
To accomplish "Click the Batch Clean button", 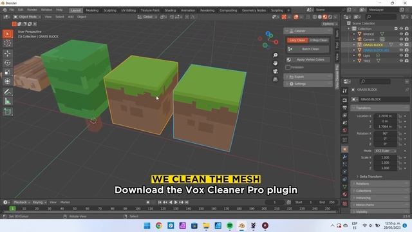I will (x=308, y=49).
